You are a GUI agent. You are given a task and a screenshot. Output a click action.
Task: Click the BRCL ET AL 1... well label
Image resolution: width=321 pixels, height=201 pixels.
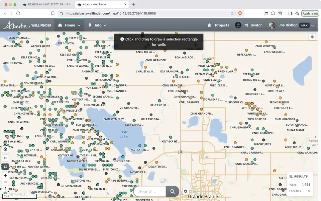[278, 91]
